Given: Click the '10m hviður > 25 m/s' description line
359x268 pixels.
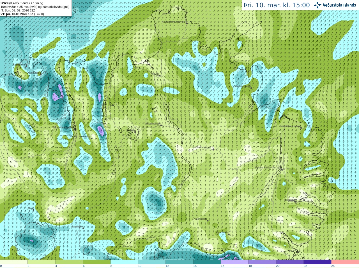Looking at the screenshot, I should 35,7.
